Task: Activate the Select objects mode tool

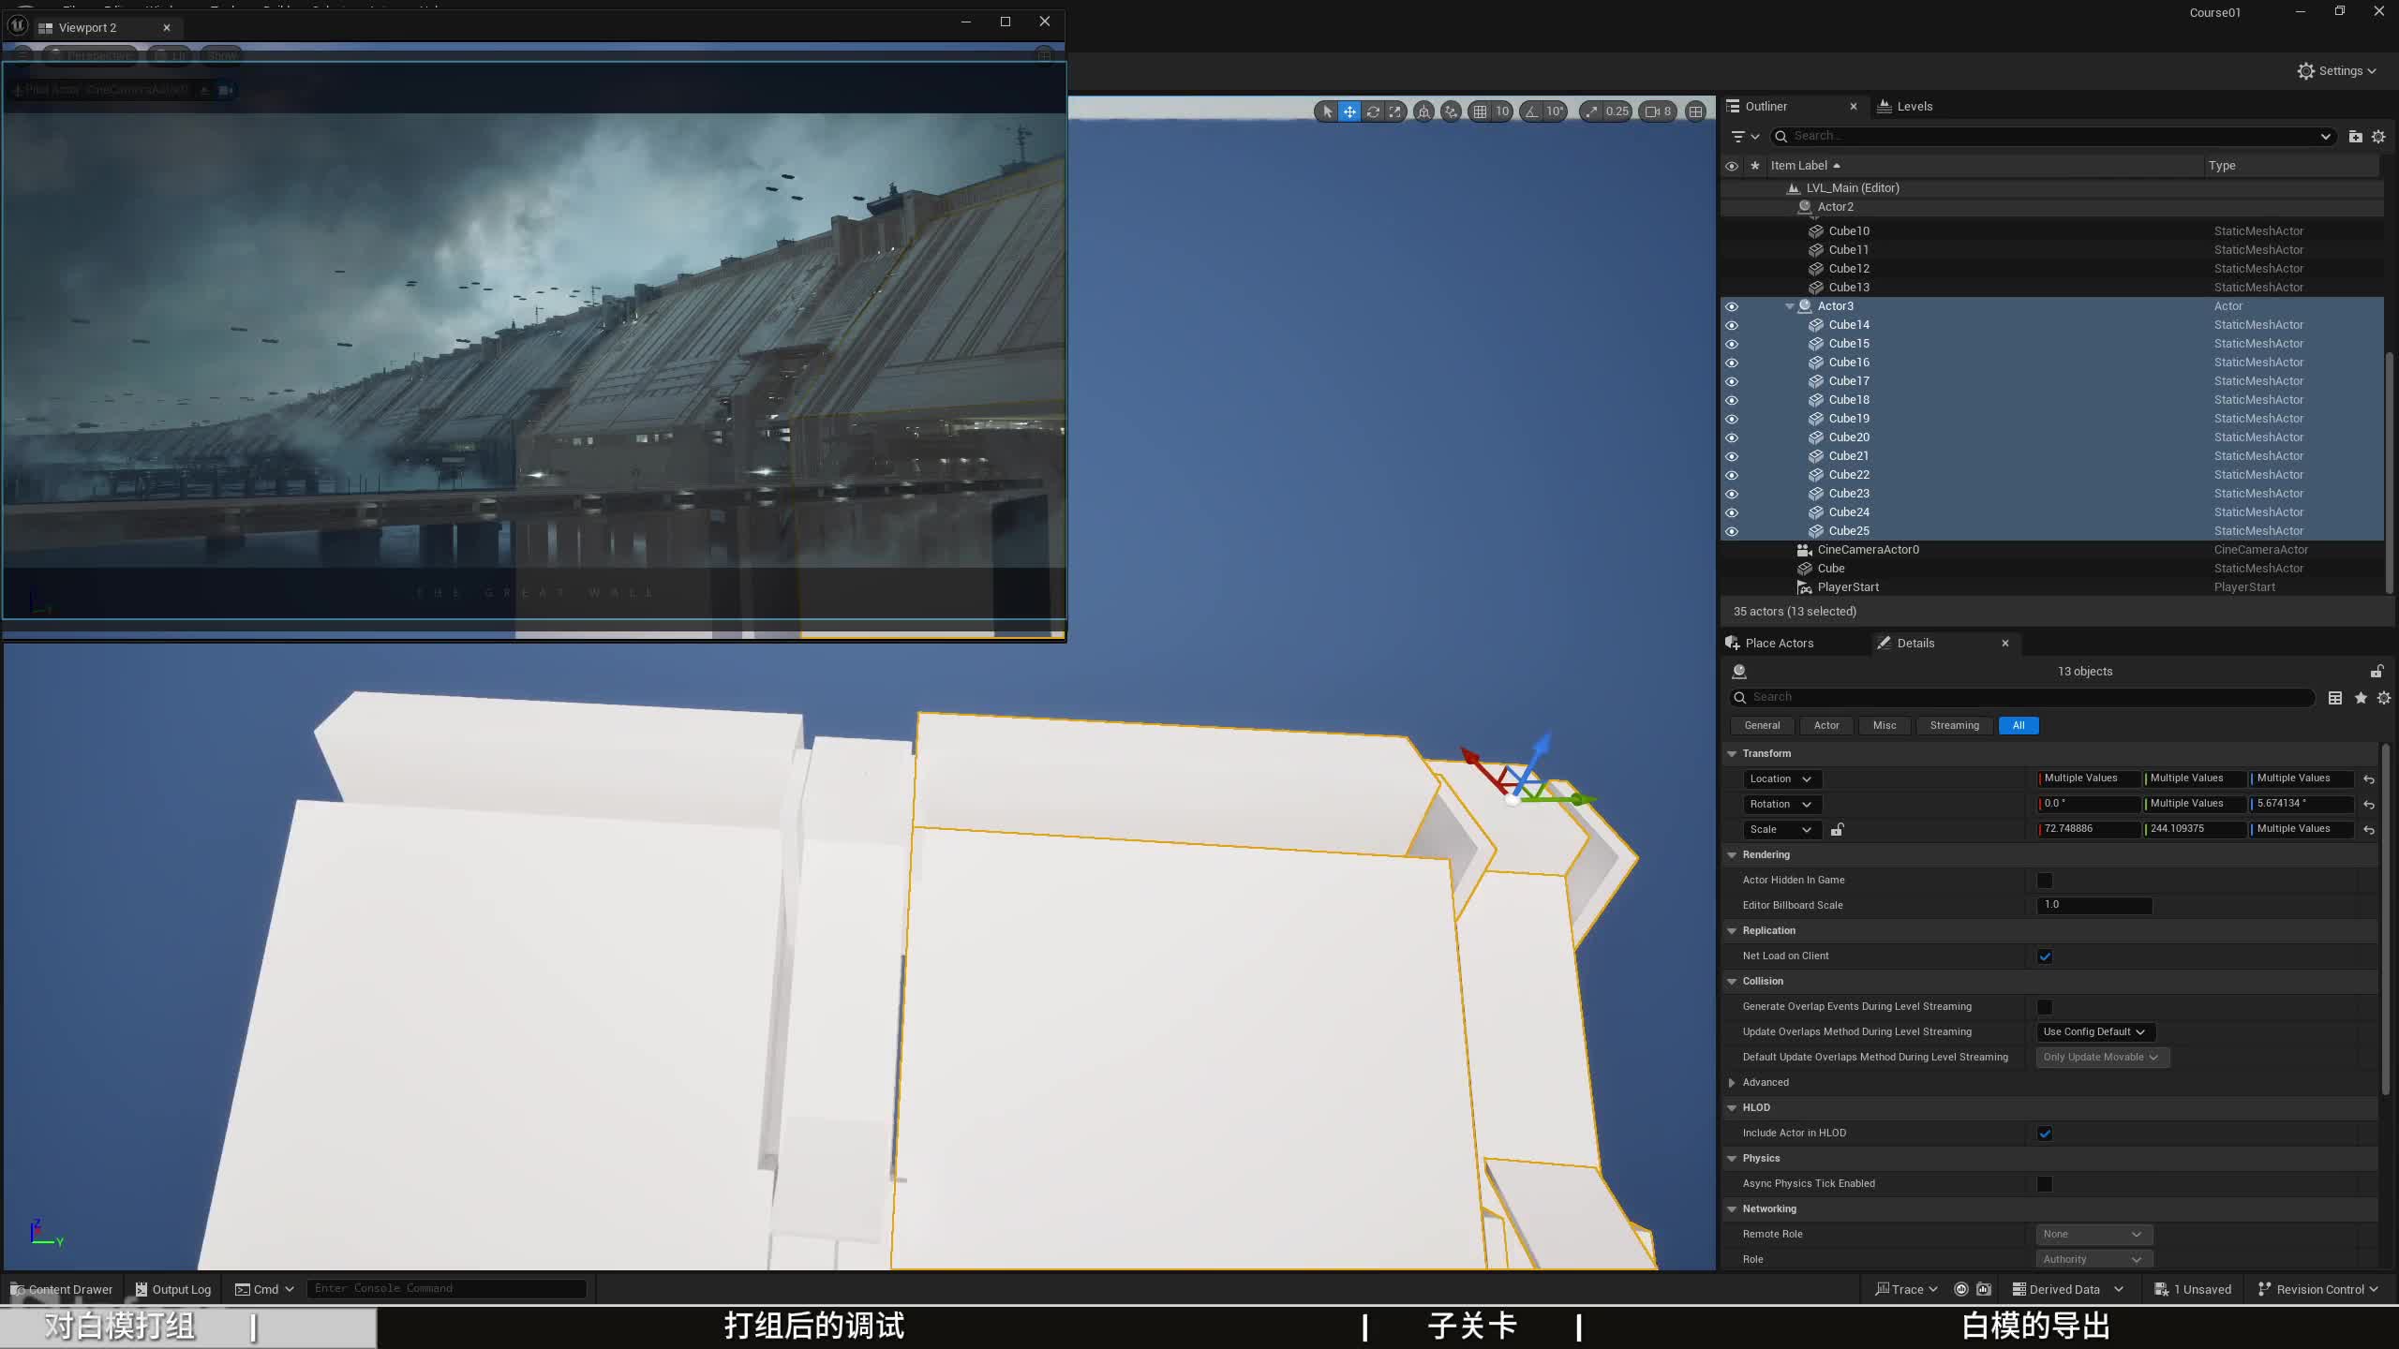Action: tap(1327, 111)
